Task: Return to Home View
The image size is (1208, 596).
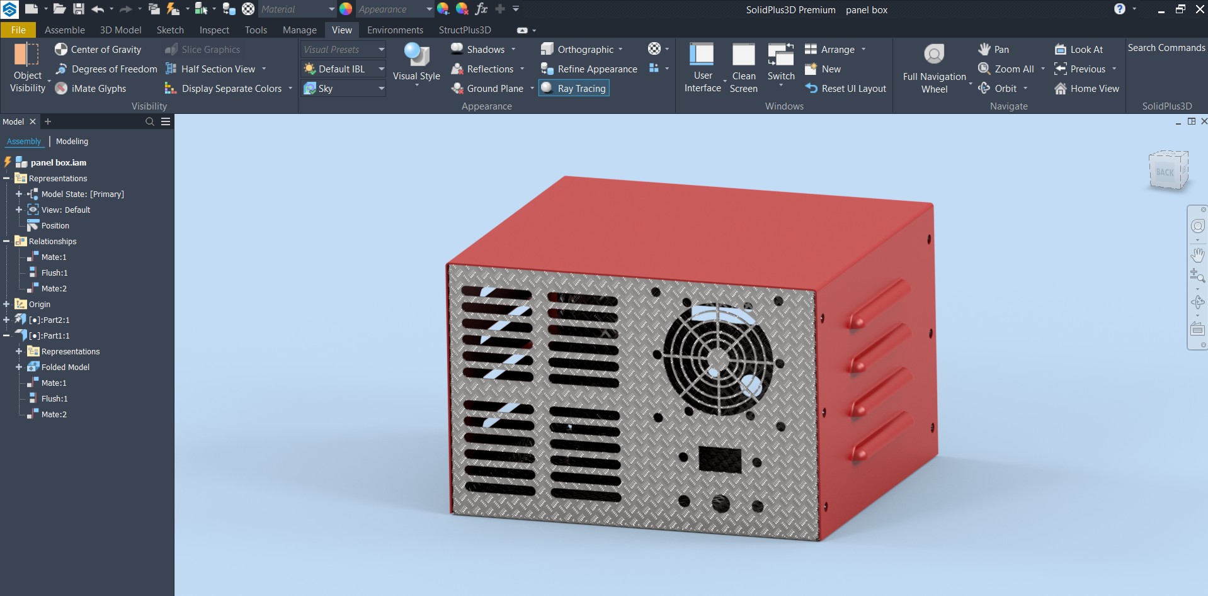Action: click(x=1086, y=89)
